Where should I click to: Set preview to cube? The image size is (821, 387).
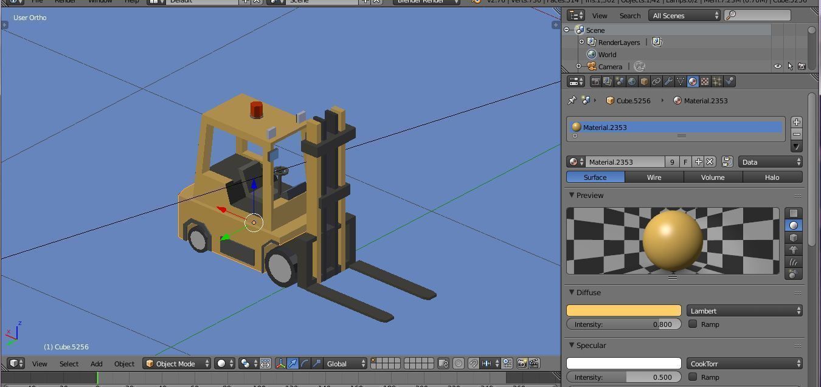pos(794,238)
